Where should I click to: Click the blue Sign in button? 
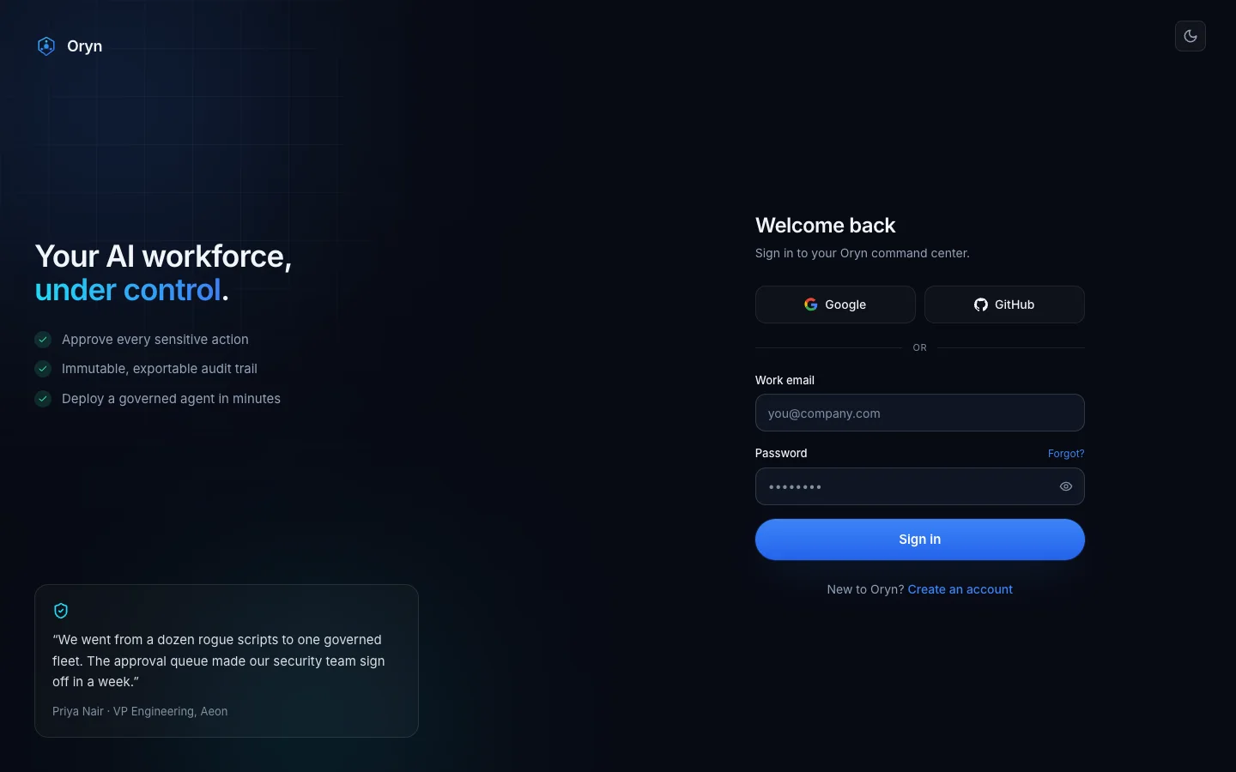coord(920,540)
